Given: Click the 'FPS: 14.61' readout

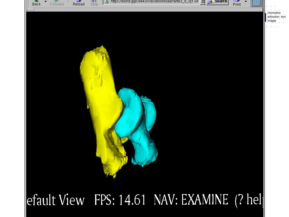Looking at the screenshot, I should (120, 200).
